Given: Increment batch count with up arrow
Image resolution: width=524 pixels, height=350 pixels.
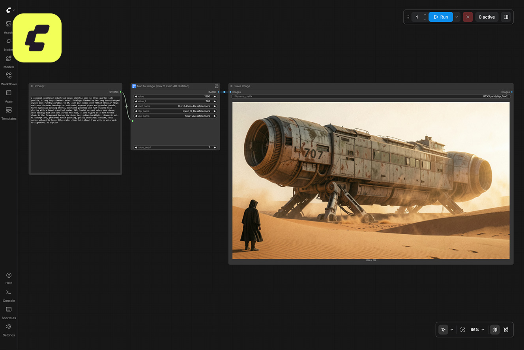Looking at the screenshot, I should [x=425, y=15].
